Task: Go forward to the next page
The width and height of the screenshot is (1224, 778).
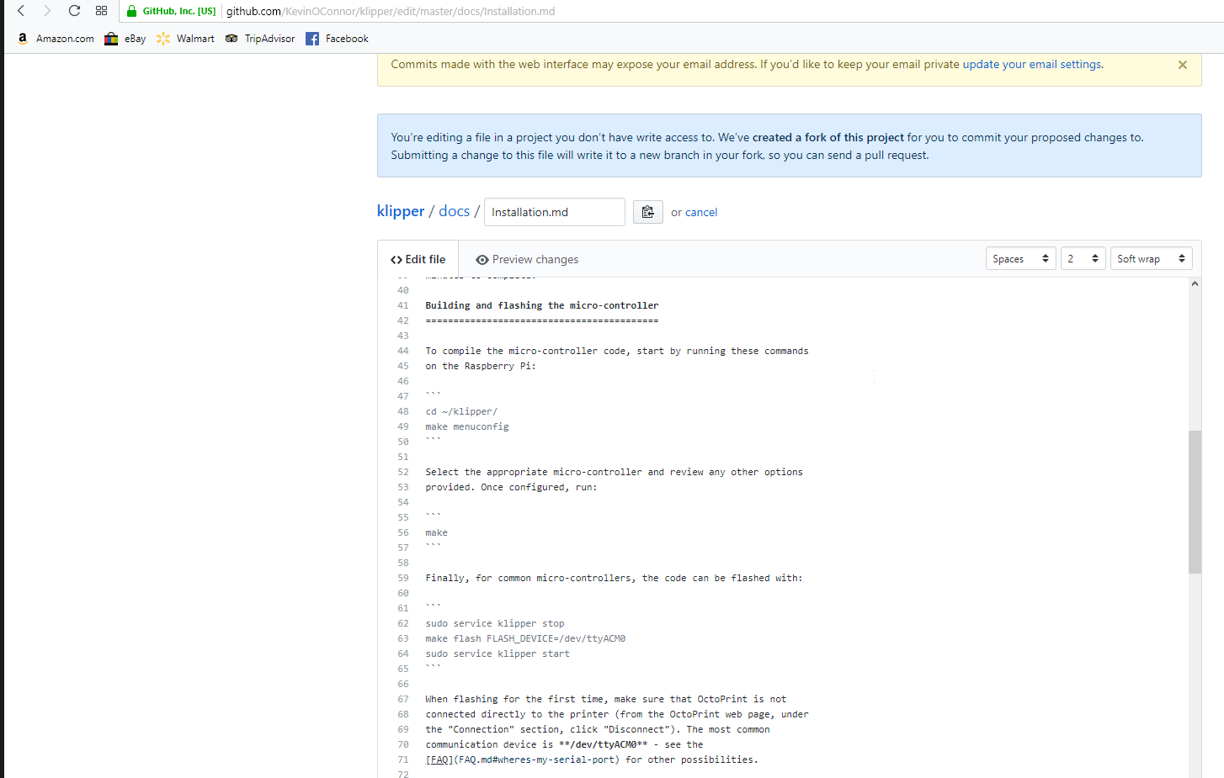Action: tap(47, 11)
